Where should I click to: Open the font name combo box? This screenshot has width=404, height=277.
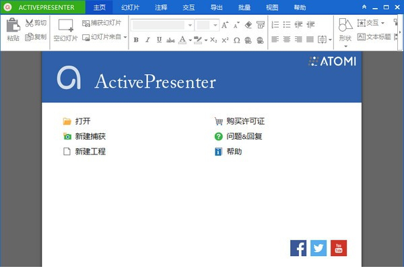pos(162,26)
